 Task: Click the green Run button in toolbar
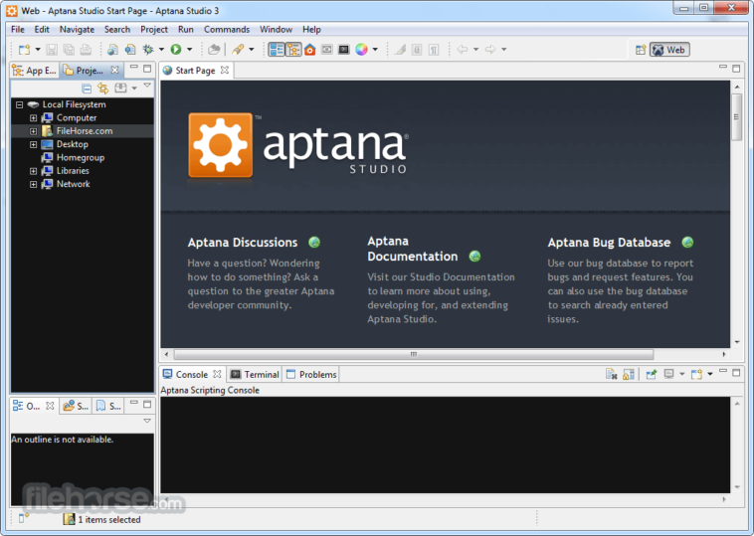tap(175, 50)
